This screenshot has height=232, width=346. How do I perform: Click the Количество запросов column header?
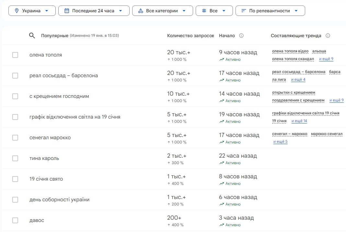(x=190, y=36)
